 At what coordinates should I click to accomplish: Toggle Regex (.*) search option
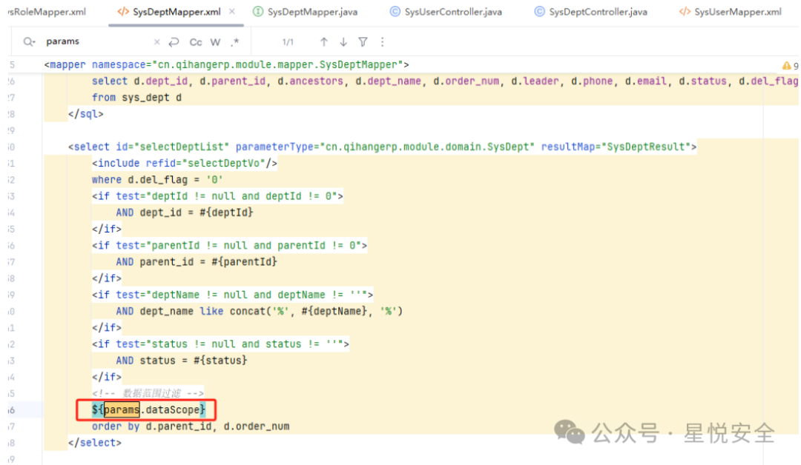234,42
